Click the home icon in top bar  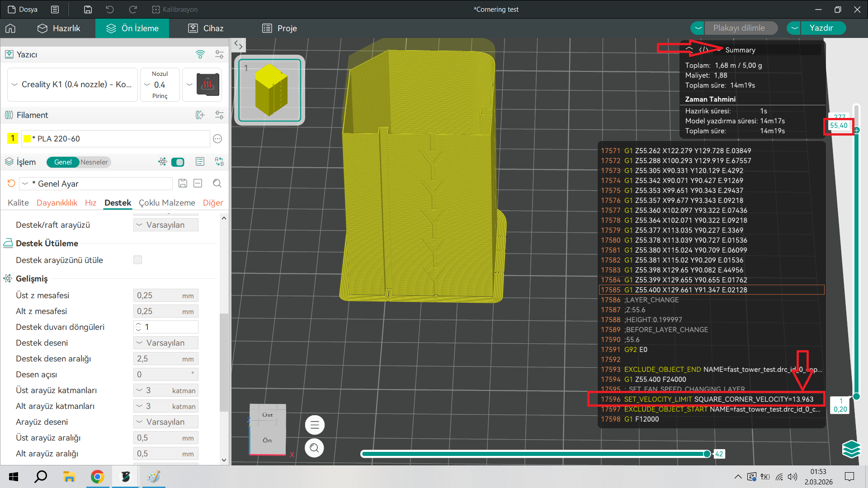click(x=10, y=28)
